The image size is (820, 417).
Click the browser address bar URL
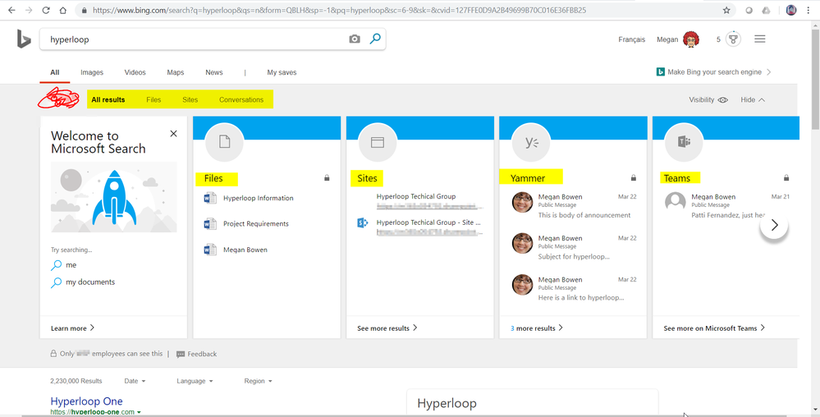339,10
